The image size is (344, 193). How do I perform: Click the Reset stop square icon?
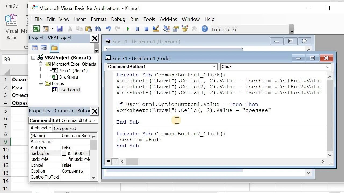tap(146, 29)
